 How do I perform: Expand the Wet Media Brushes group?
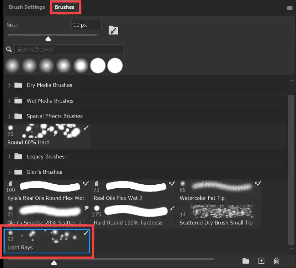(10, 101)
